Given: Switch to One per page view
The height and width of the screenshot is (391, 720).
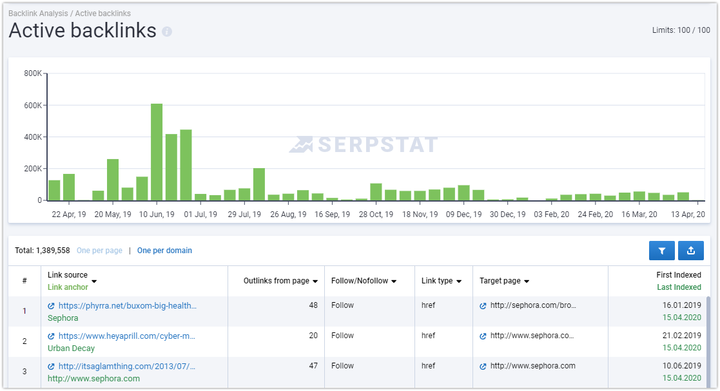Looking at the screenshot, I should click(x=99, y=251).
